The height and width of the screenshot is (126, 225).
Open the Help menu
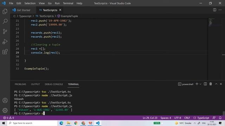point(79,3)
